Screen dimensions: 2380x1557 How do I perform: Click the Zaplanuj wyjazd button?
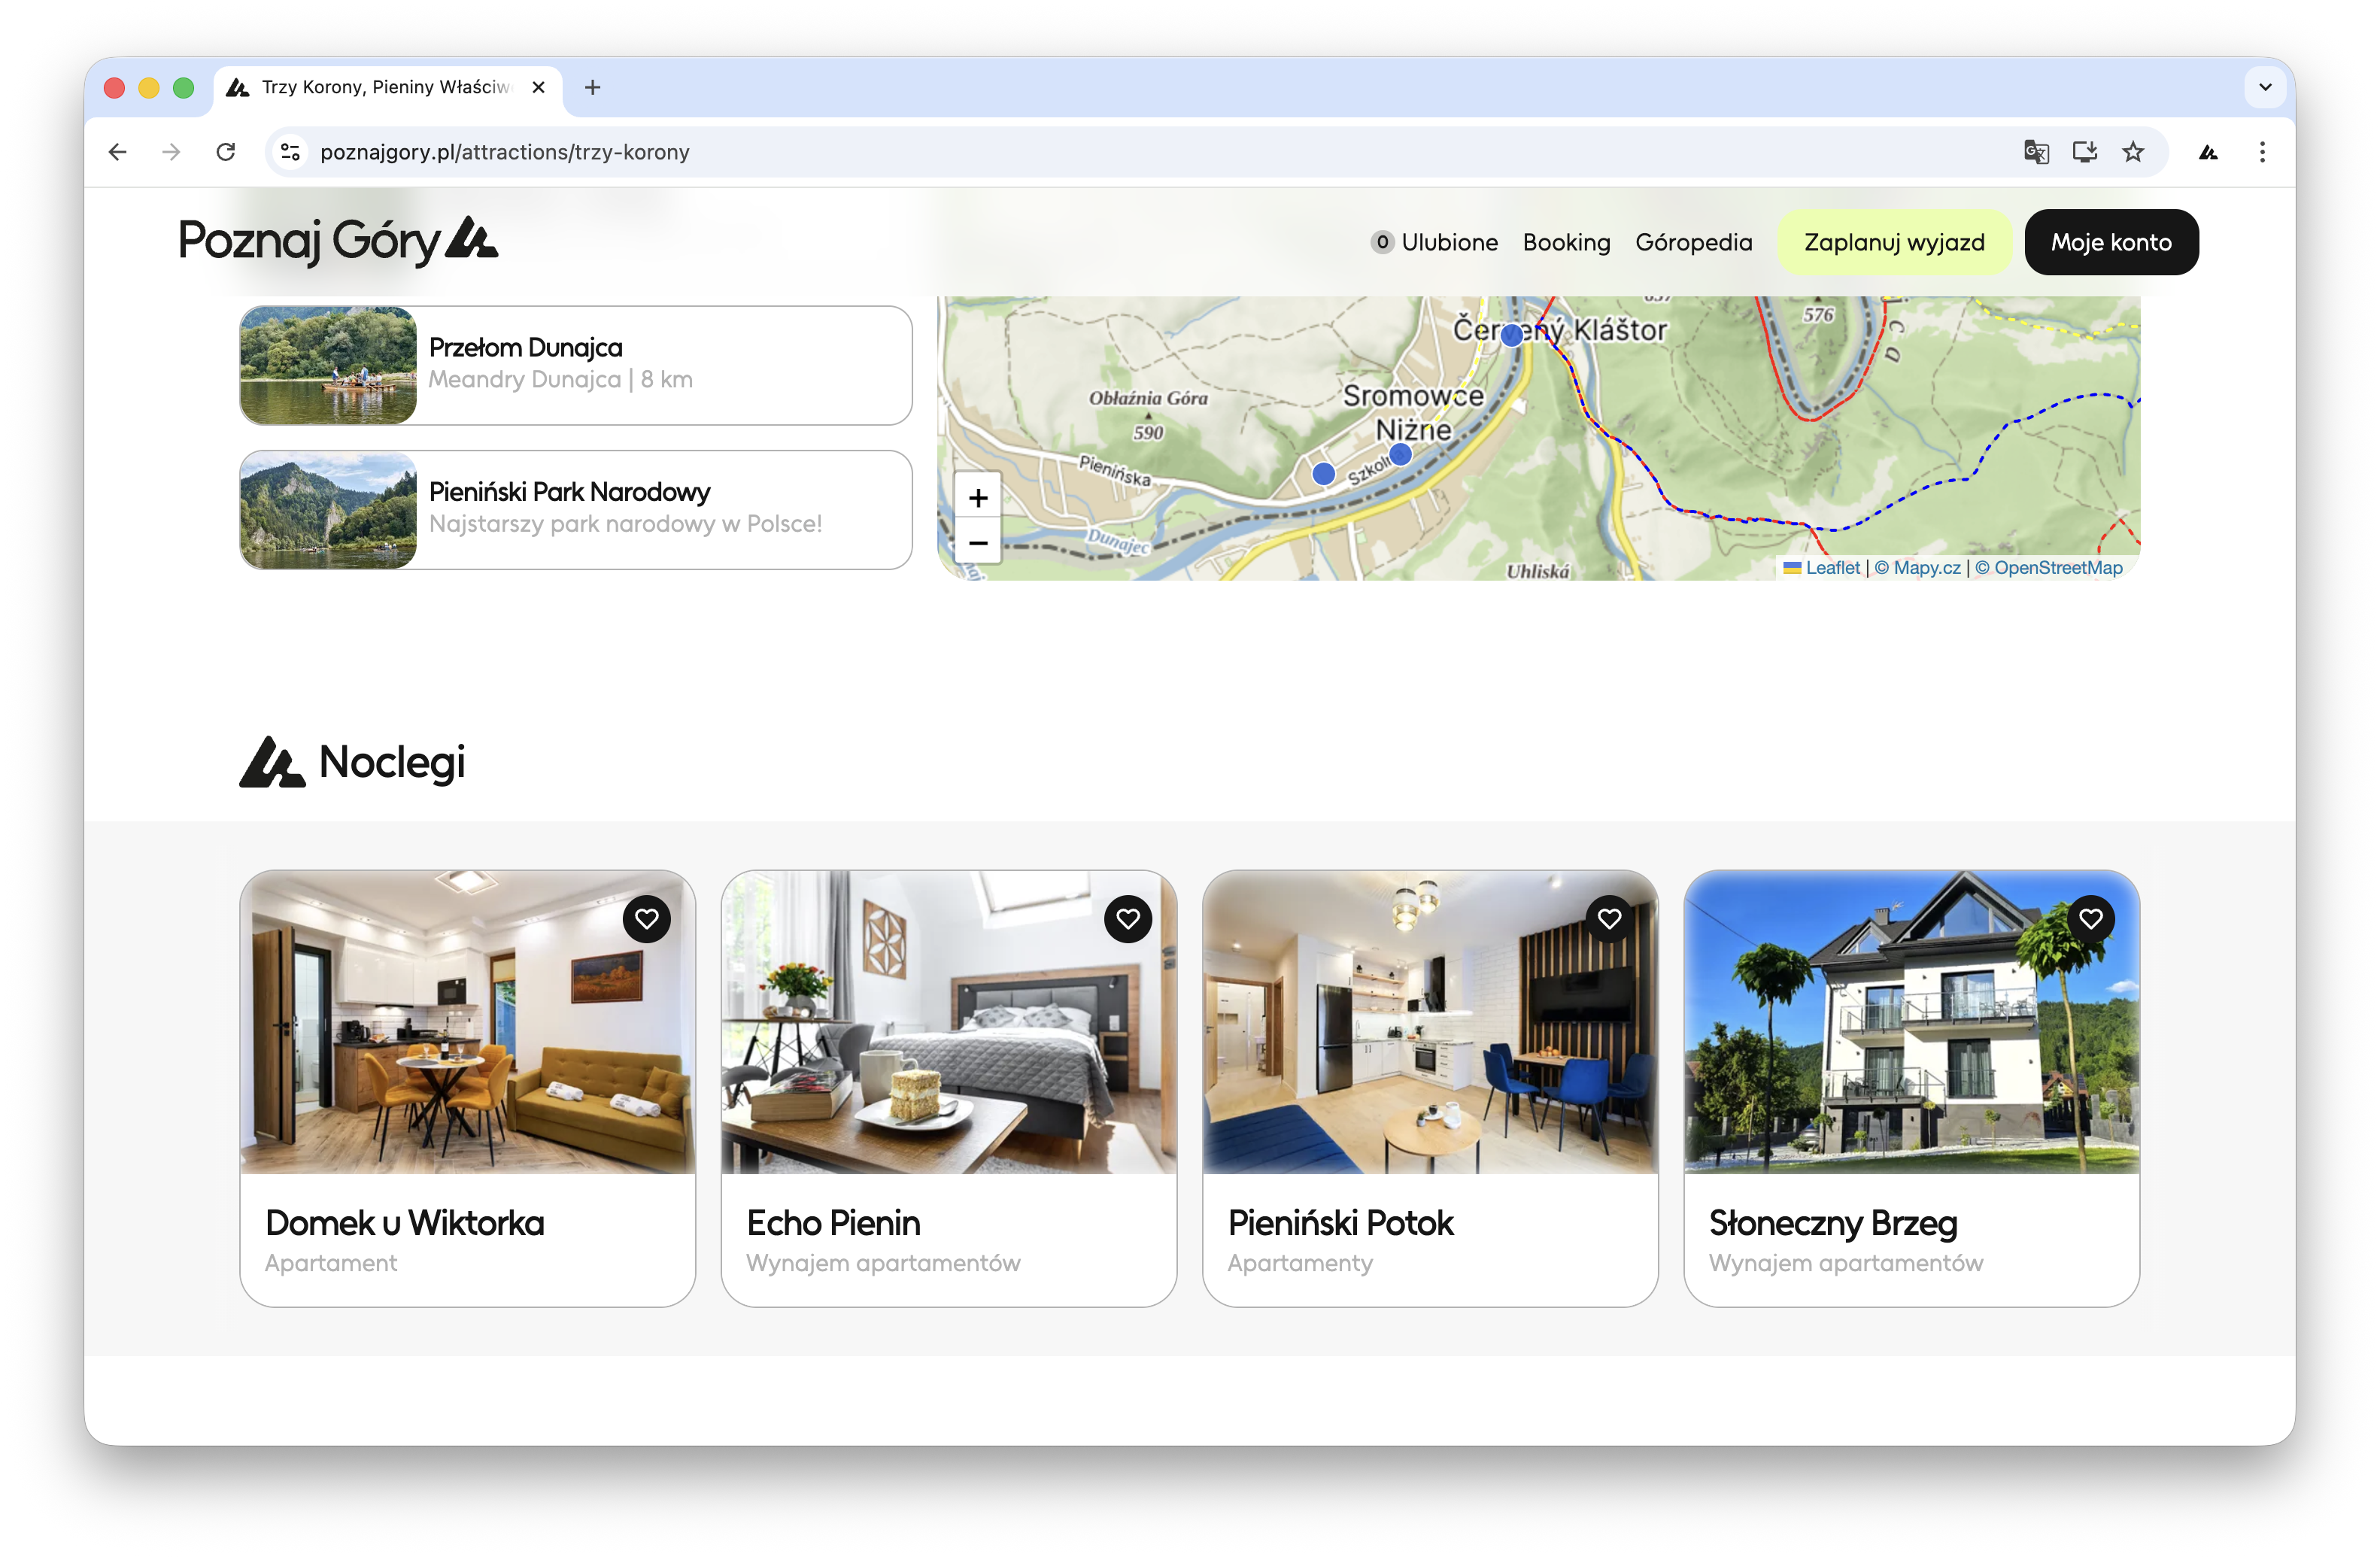(1894, 242)
